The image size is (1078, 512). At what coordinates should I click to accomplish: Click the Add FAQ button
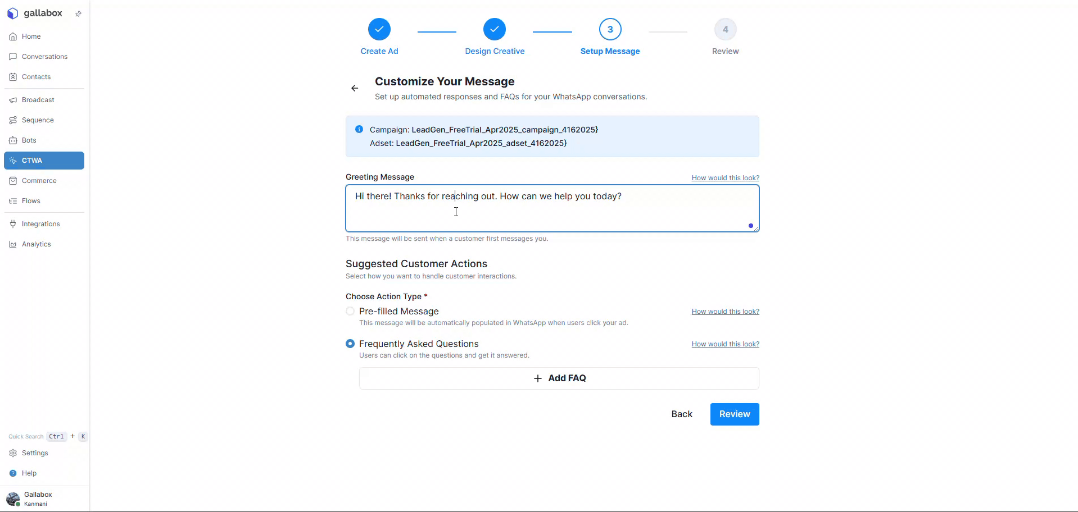point(559,378)
